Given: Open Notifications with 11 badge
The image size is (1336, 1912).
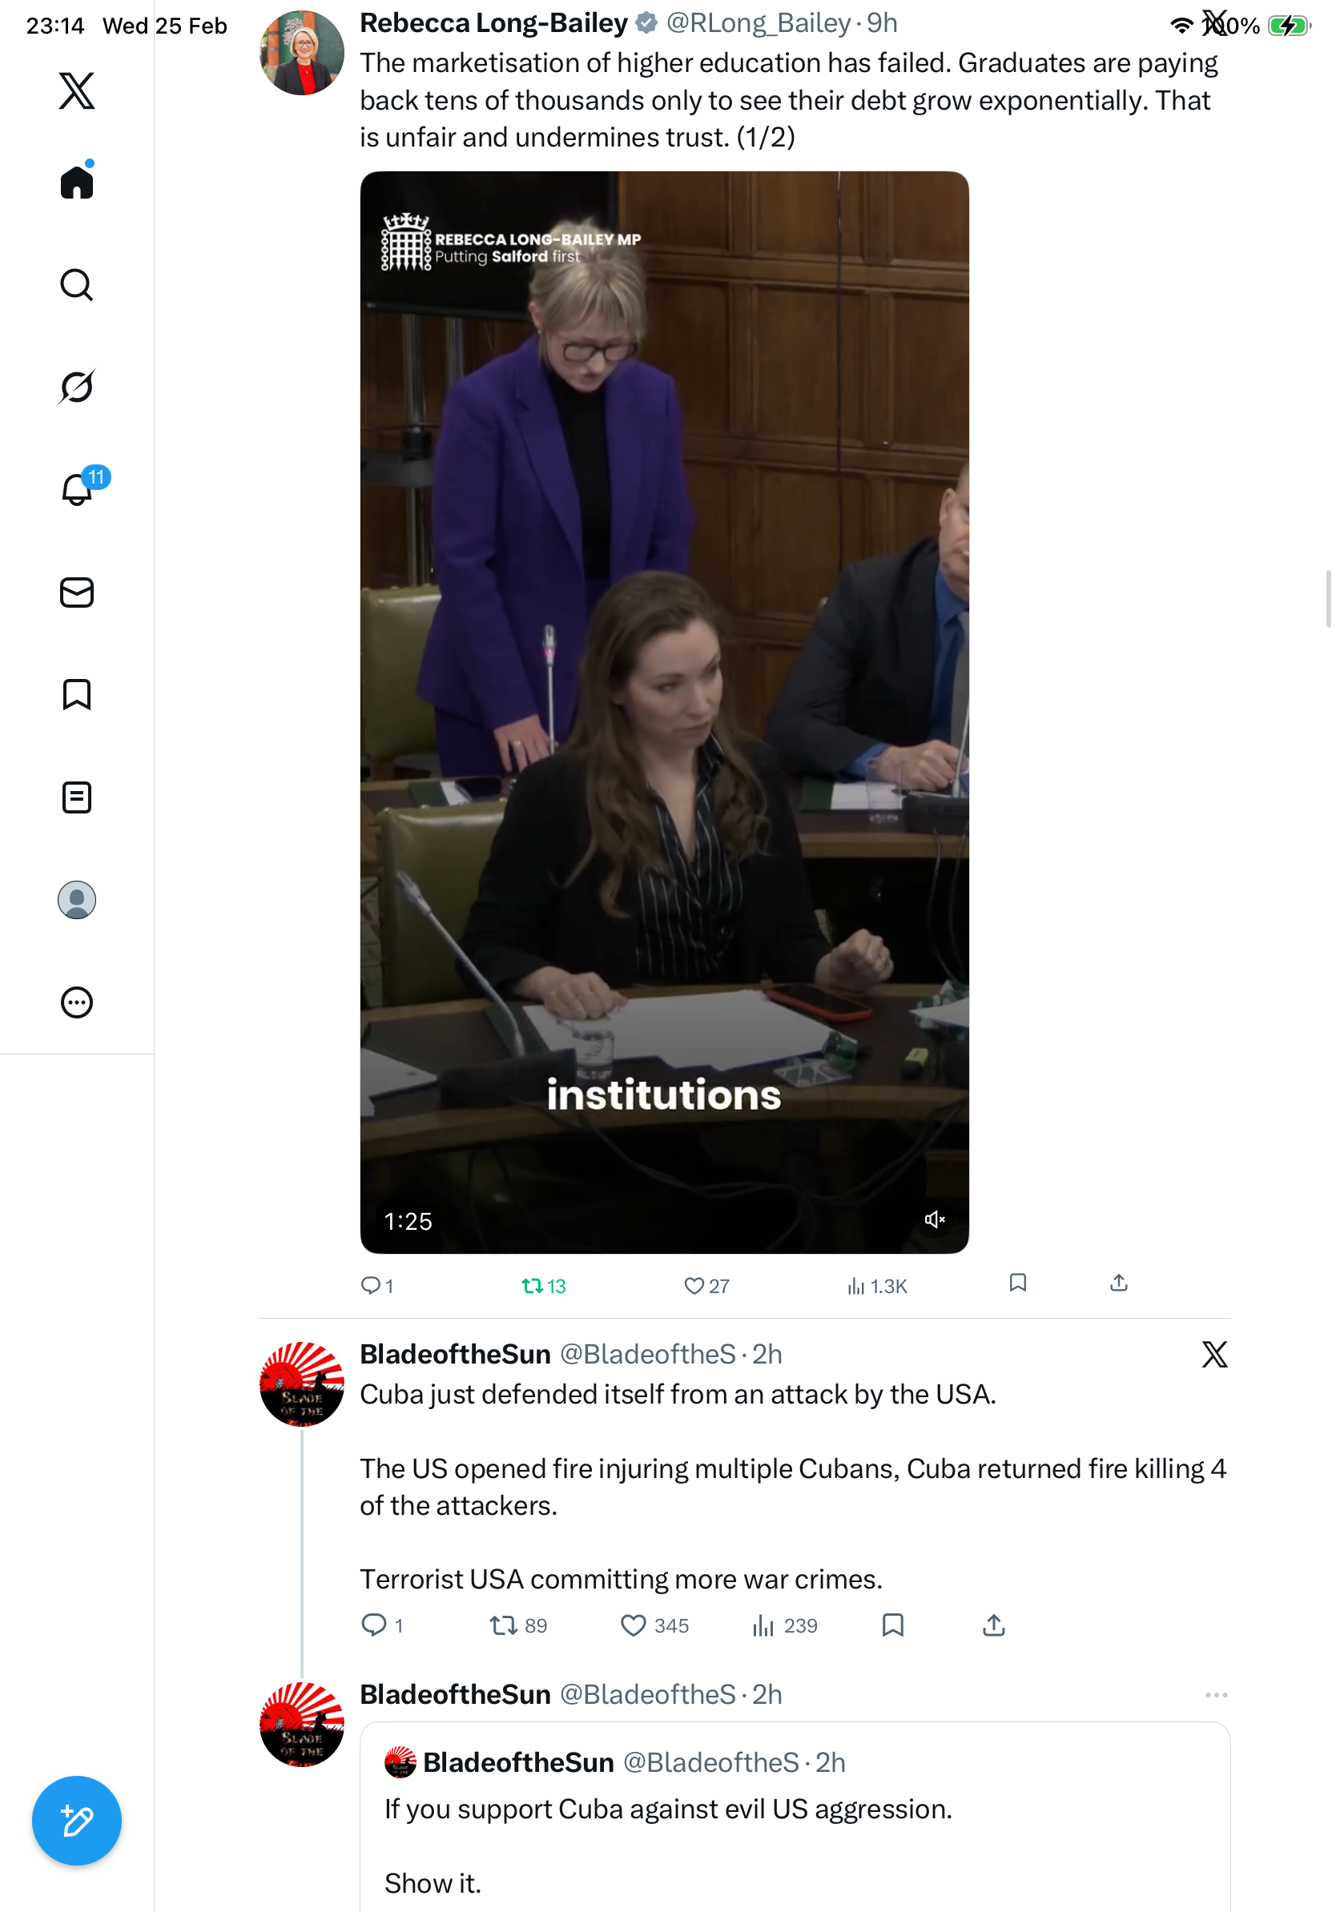Looking at the screenshot, I should pyautogui.click(x=77, y=490).
